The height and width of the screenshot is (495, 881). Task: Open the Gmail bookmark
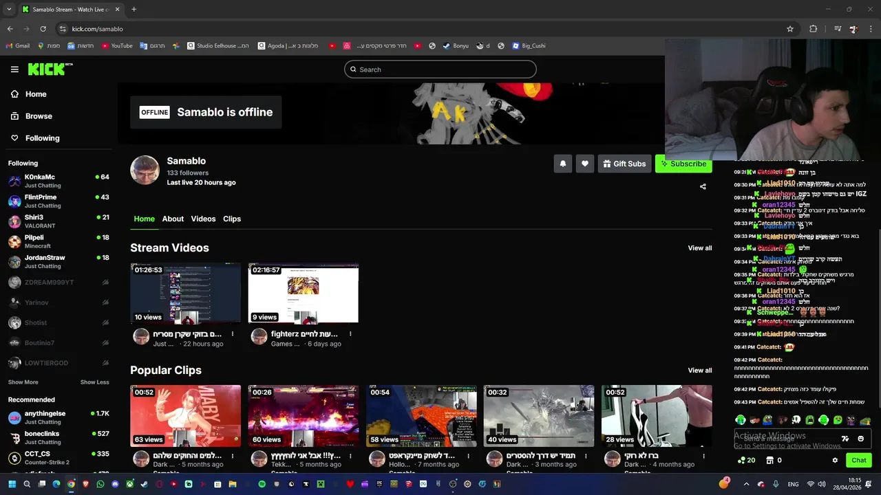tap(17, 46)
